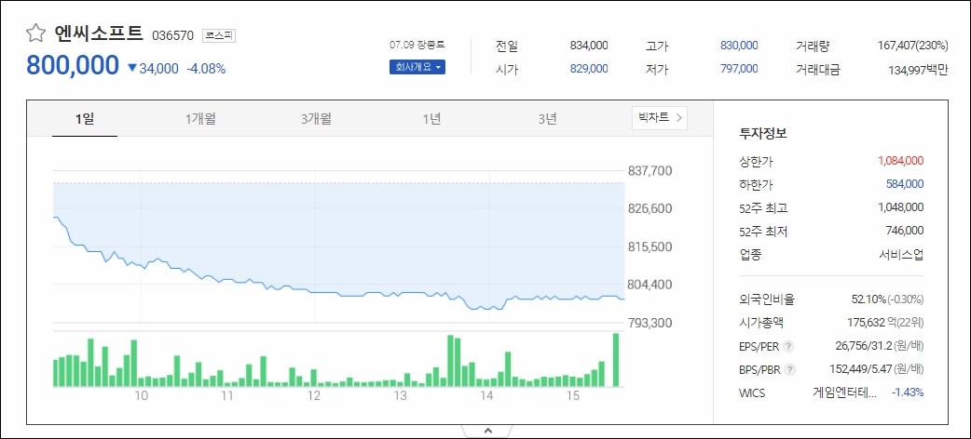Click the 07.09 장종료 status
971x439 pixels.
pos(417,46)
